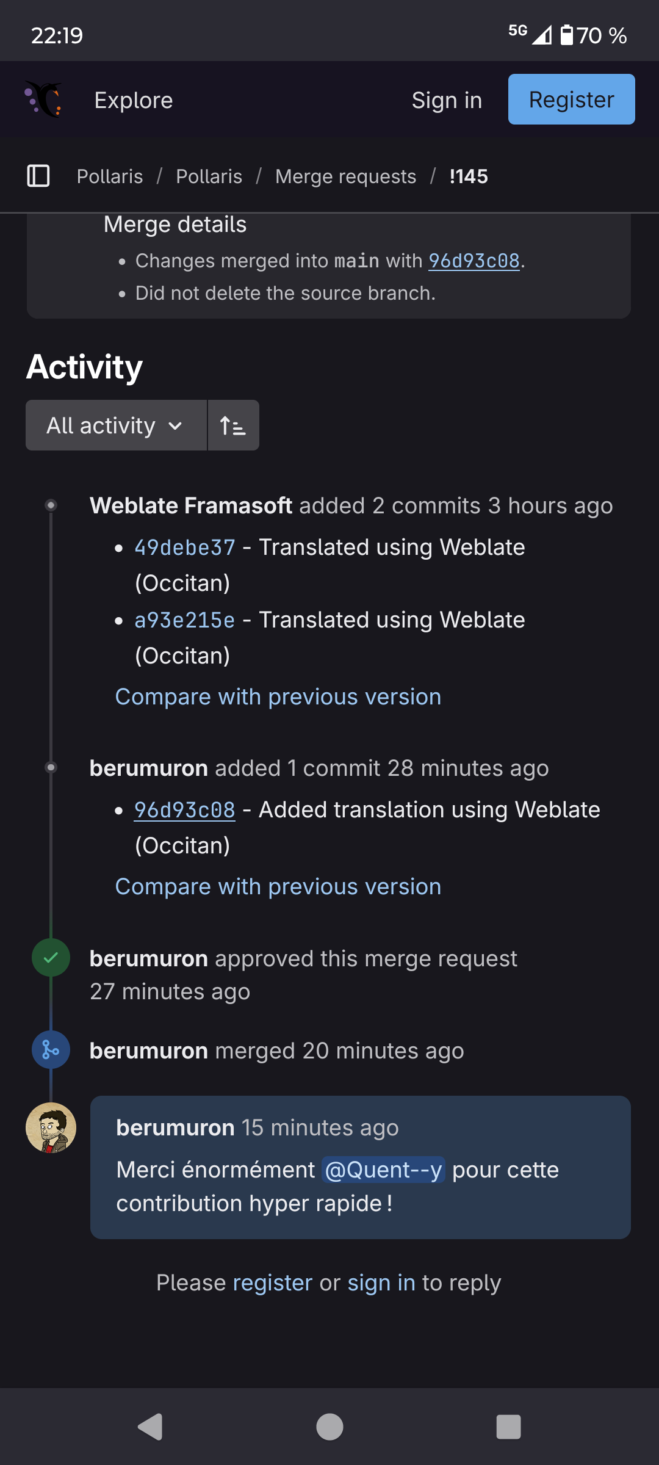Click the @Quent--y user mention

(x=383, y=1170)
